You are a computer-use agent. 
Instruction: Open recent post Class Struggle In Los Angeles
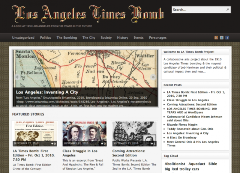tap(188, 100)
